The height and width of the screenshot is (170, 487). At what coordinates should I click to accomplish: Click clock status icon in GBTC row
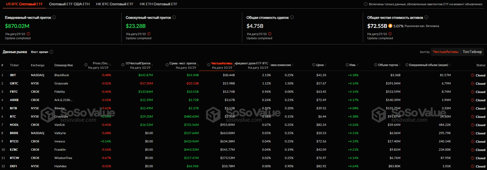click(x=473, y=84)
